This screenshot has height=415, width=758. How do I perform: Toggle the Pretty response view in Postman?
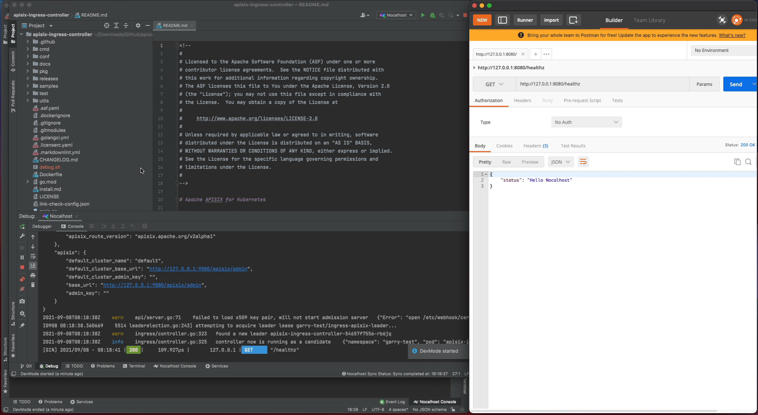pyautogui.click(x=485, y=161)
